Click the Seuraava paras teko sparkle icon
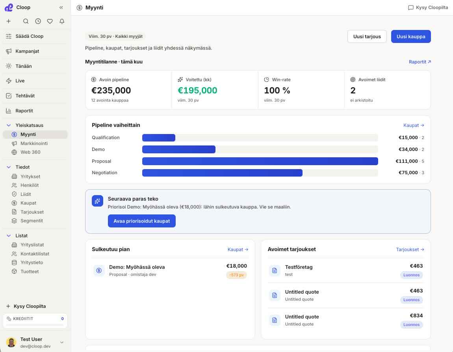Screen dimensions: 453x352 [97, 201]
